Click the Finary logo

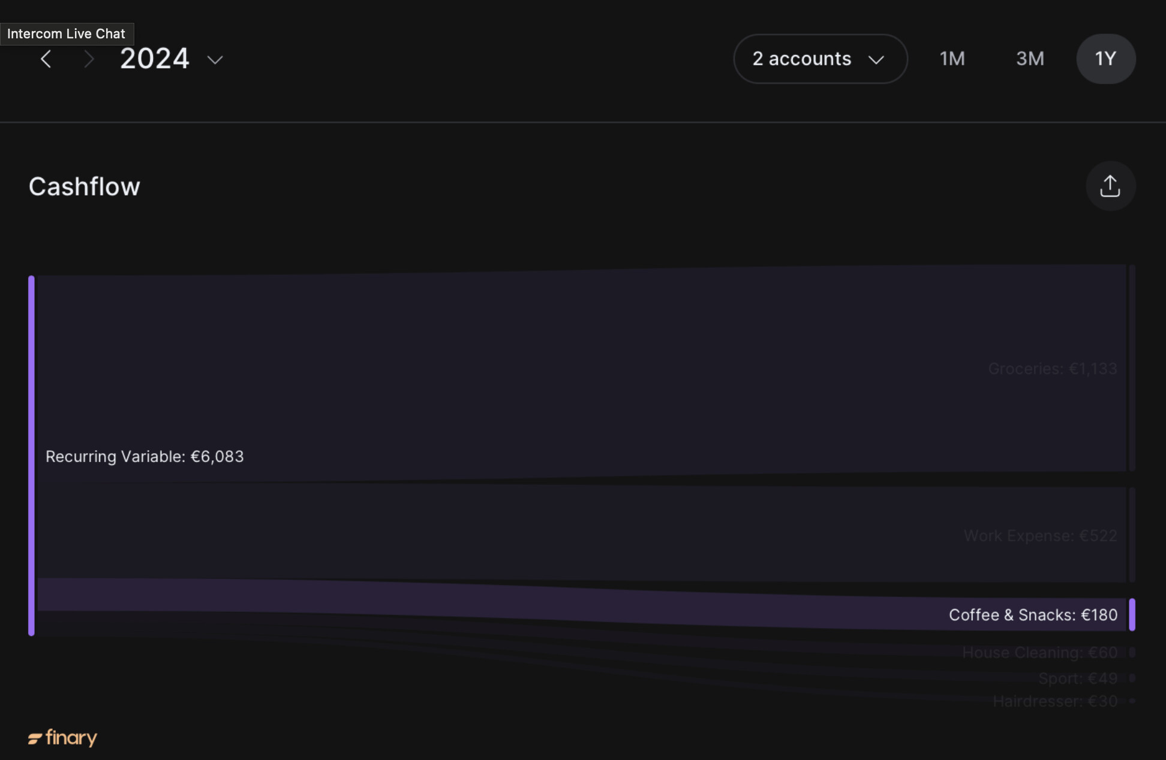coord(62,738)
